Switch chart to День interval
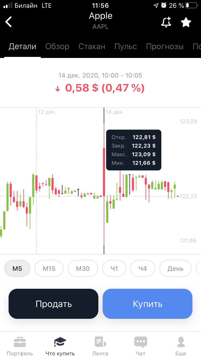This screenshot has height=358, width=201. coord(176,268)
